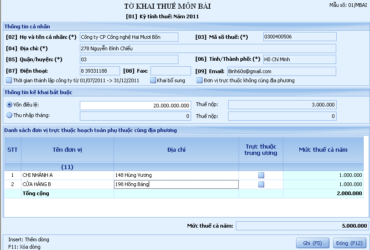The width and height of the screenshot is (370, 250).
Task: Click the Email input field
Action: click(281, 71)
